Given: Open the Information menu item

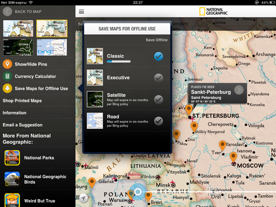Looking at the screenshot, I should pos(14,113).
